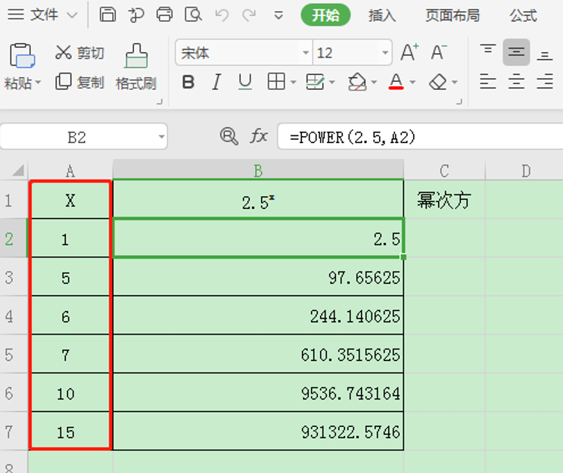The image size is (563, 473).
Task: Toggle Italic formatting
Action: (216, 82)
